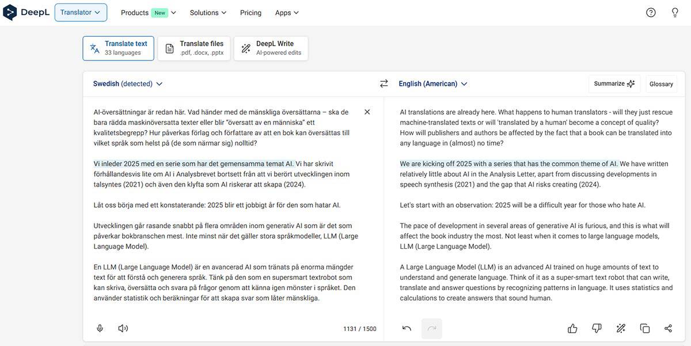
Task: Clear source text with X icon
Action: (x=367, y=112)
